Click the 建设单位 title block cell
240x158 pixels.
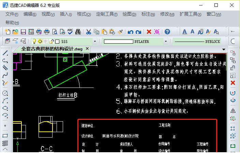(87, 126)
